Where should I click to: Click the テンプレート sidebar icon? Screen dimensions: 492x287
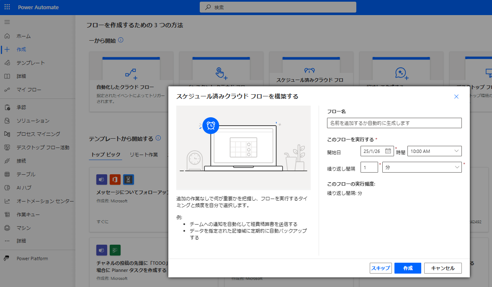7,63
